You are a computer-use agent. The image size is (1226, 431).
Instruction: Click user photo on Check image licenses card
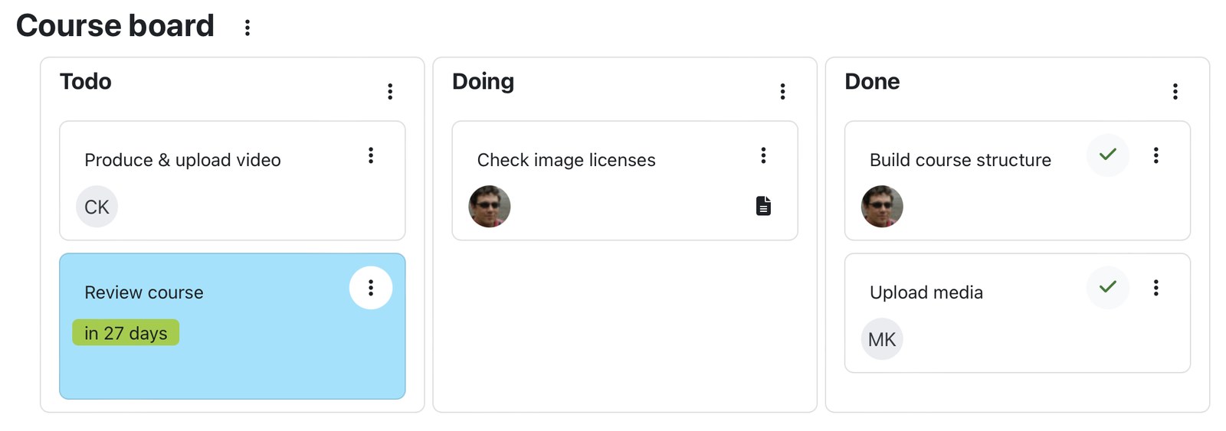(490, 207)
